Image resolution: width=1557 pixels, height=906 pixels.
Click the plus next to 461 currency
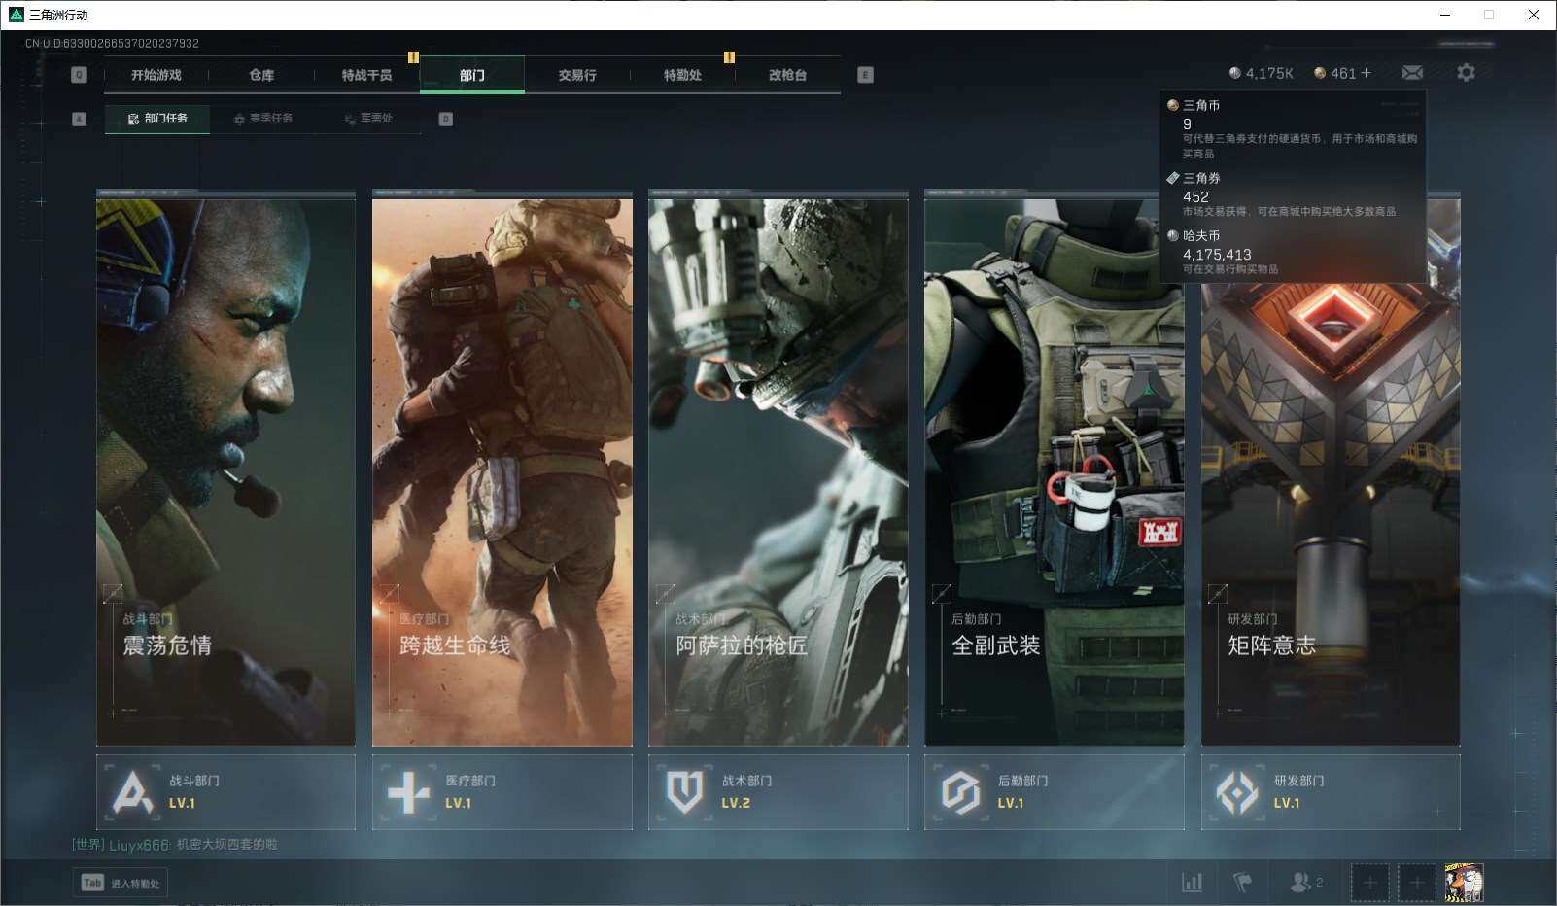coord(1366,73)
